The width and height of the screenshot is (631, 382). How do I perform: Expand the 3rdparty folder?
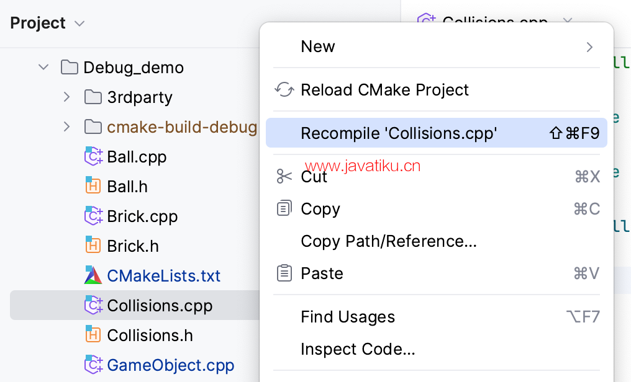tap(67, 97)
